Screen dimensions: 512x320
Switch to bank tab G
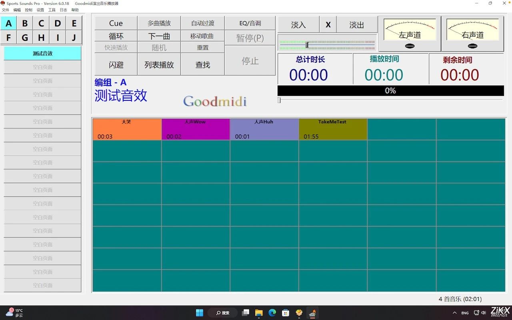(24, 37)
